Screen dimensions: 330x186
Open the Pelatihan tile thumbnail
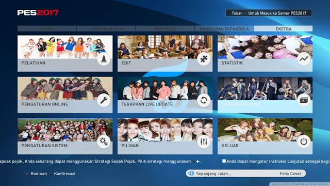pyautogui.click(x=65, y=47)
